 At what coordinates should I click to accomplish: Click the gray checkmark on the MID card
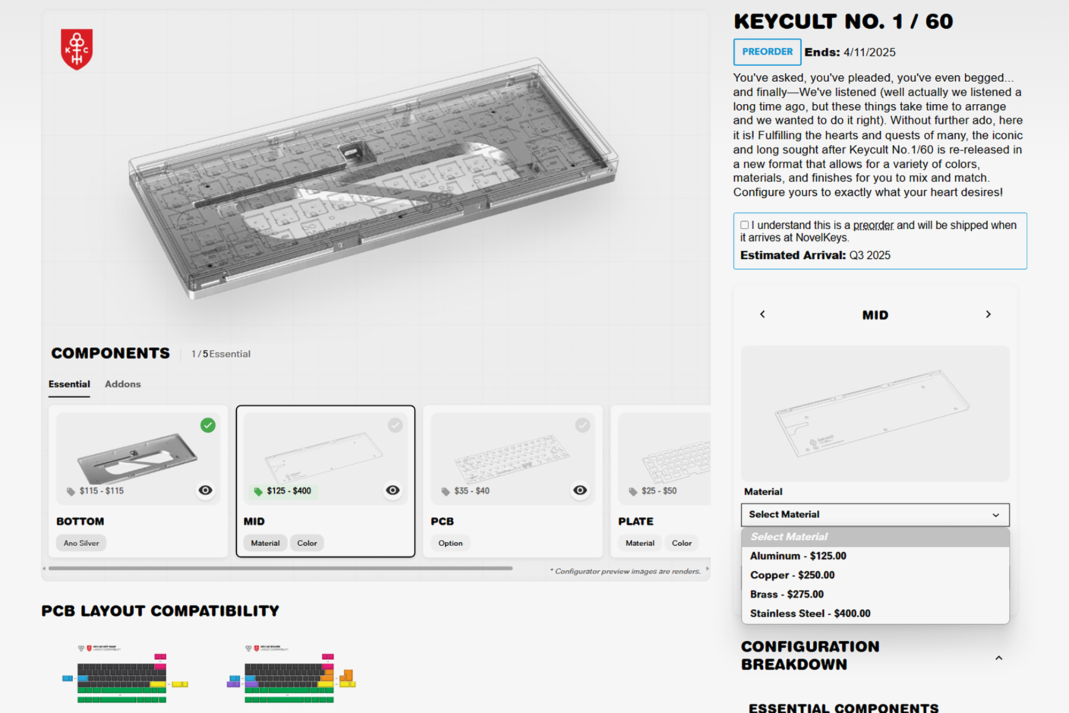pyautogui.click(x=395, y=425)
